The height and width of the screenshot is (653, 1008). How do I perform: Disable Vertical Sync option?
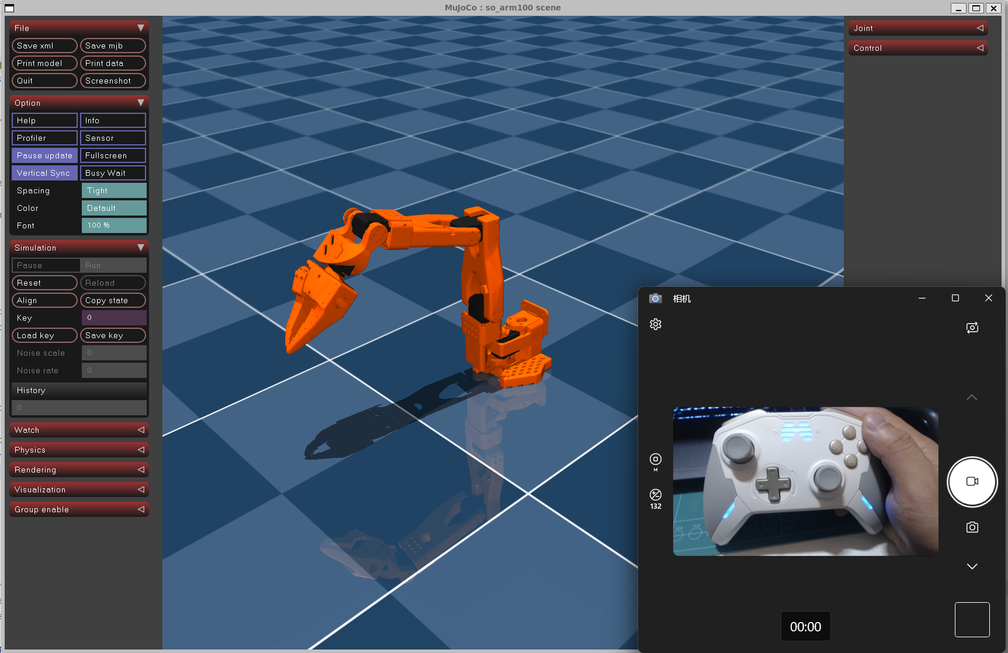[x=44, y=173]
